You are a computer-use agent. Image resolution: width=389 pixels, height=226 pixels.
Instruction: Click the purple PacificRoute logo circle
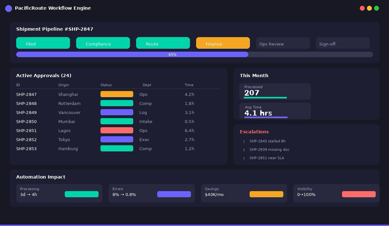click(x=8, y=8)
